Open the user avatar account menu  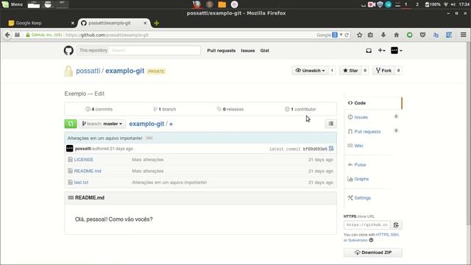[396, 51]
